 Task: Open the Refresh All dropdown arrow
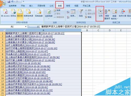(49, 18)
